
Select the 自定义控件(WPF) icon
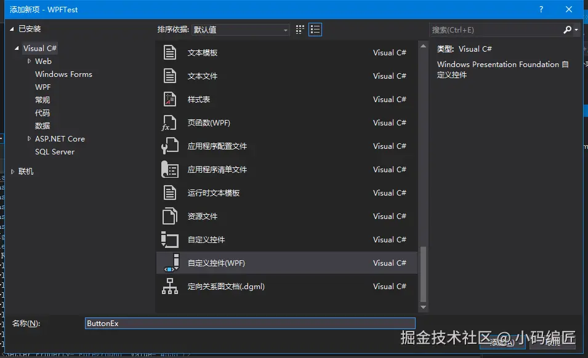pos(172,263)
